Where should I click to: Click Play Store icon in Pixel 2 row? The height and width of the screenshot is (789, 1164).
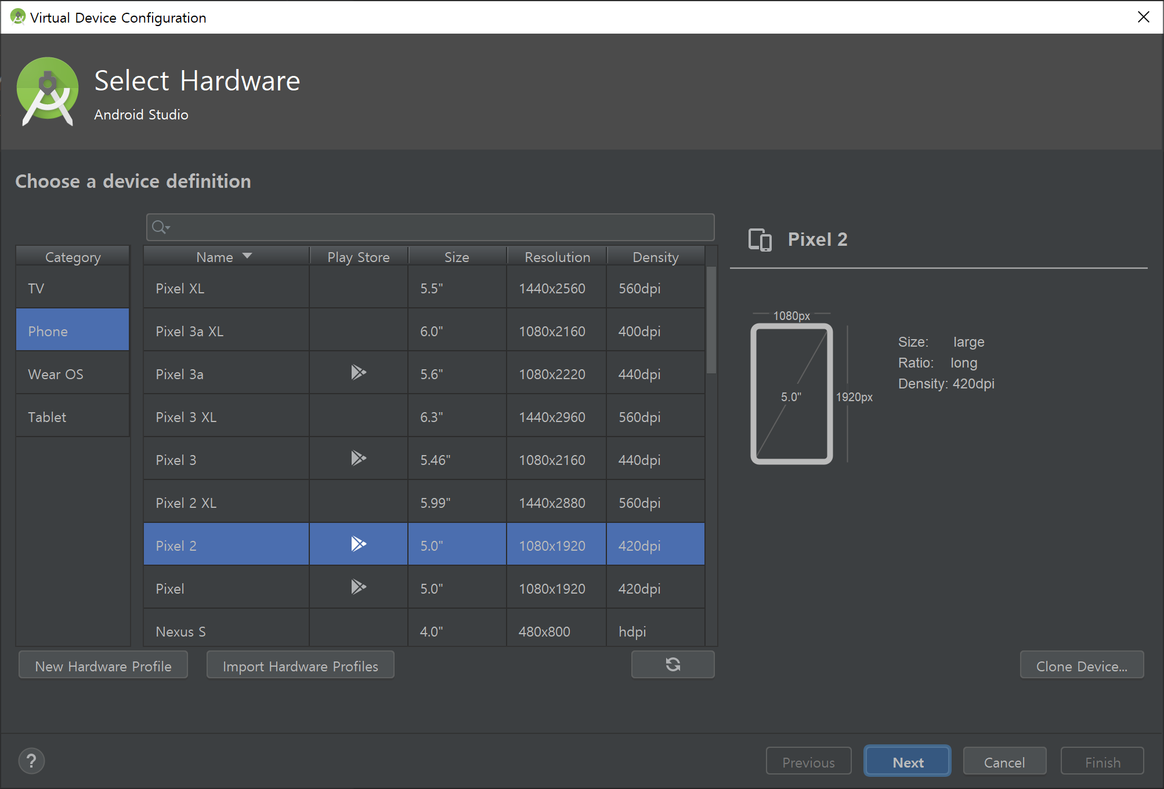coord(359,544)
